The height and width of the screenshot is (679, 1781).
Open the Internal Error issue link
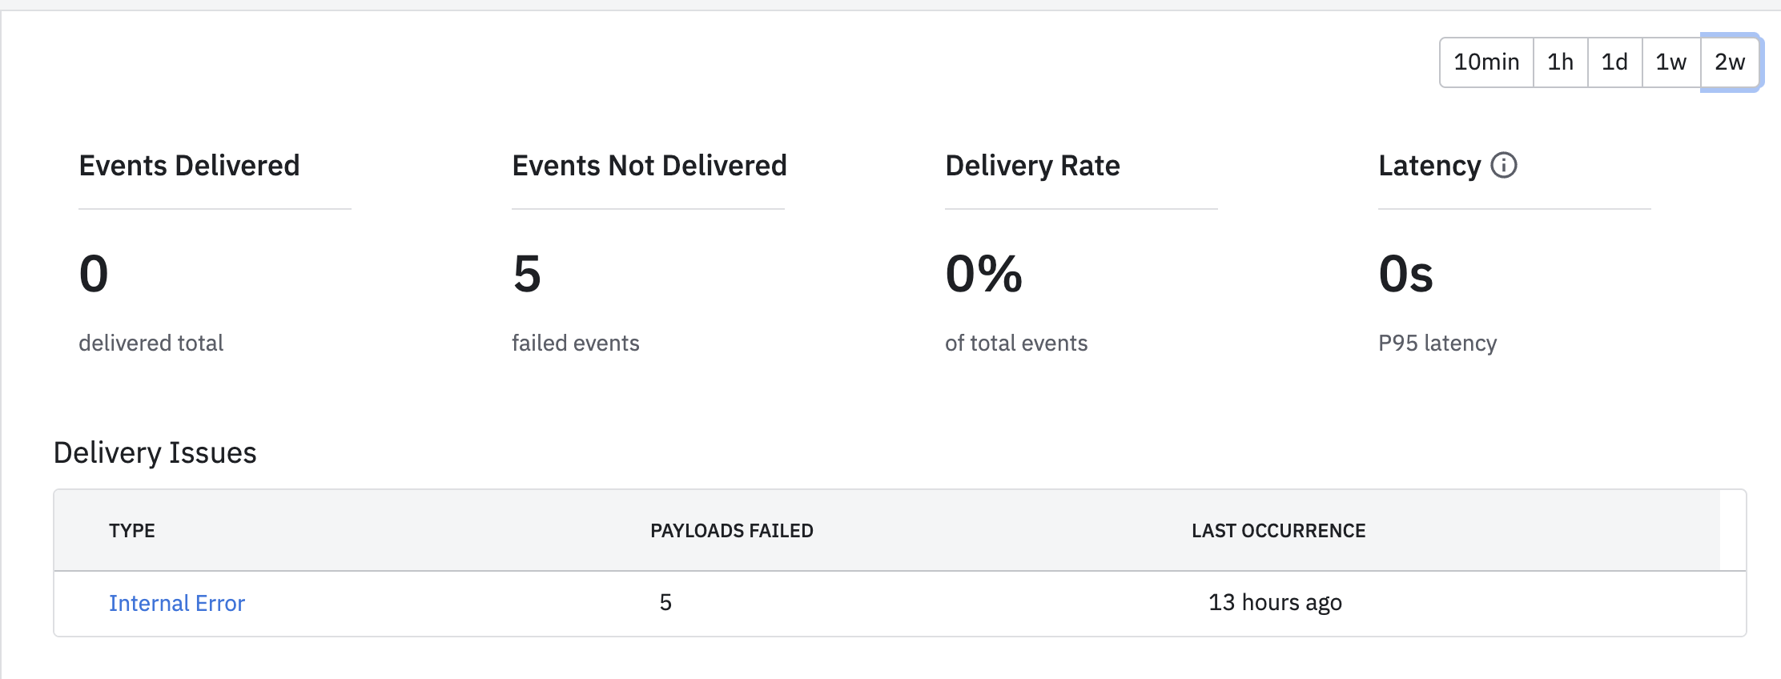177,603
